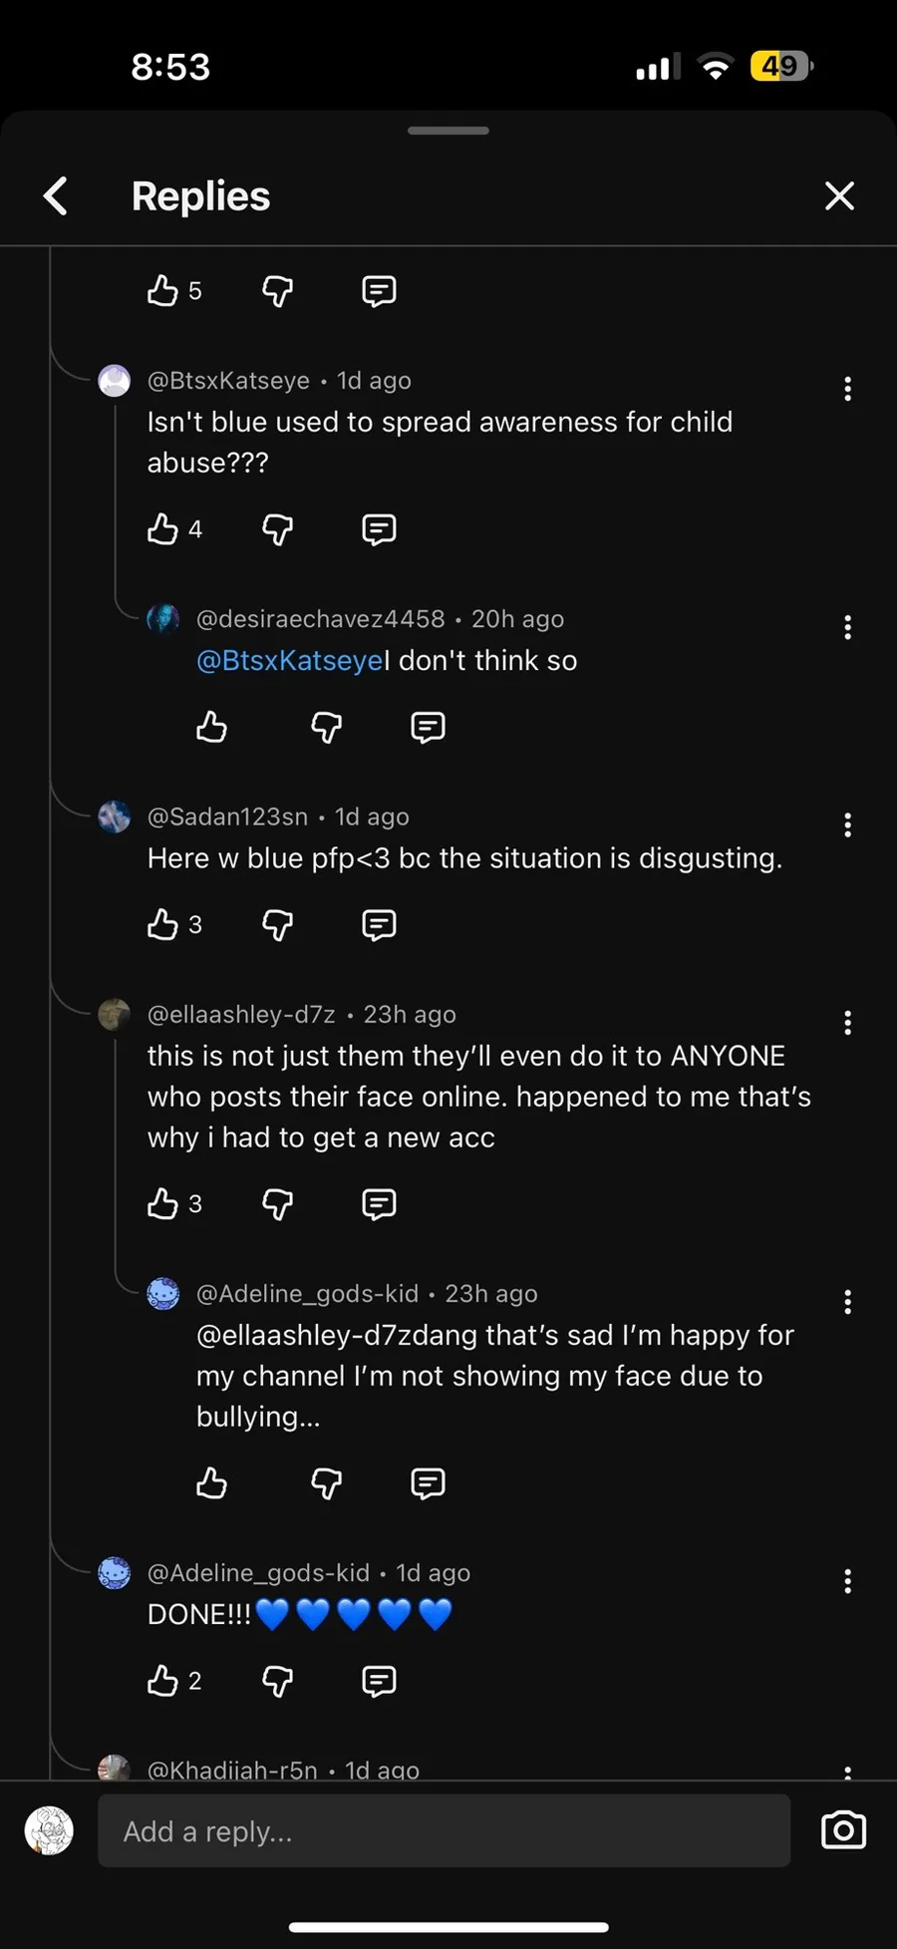The image size is (897, 1949).
Task: Close the Replies panel with the X
Action: (x=839, y=196)
